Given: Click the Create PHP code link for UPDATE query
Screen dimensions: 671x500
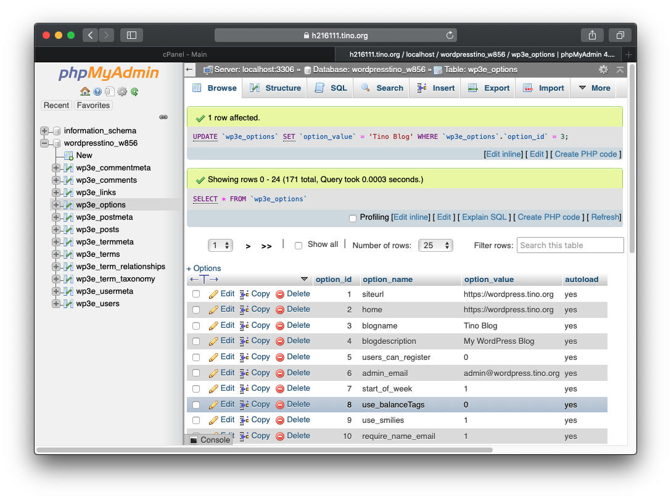Looking at the screenshot, I should 585,154.
